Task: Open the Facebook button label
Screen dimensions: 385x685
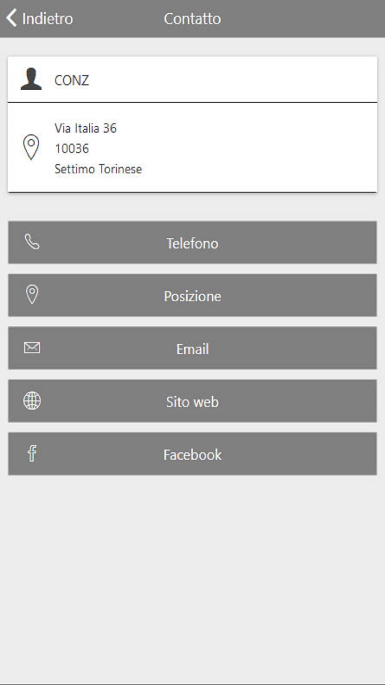Action: [x=192, y=455]
